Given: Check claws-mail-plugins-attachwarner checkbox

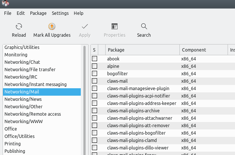Looking at the screenshot, I should [95, 118].
